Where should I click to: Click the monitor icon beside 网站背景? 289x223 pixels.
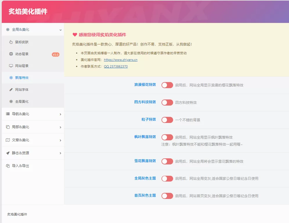pos(11,66)
